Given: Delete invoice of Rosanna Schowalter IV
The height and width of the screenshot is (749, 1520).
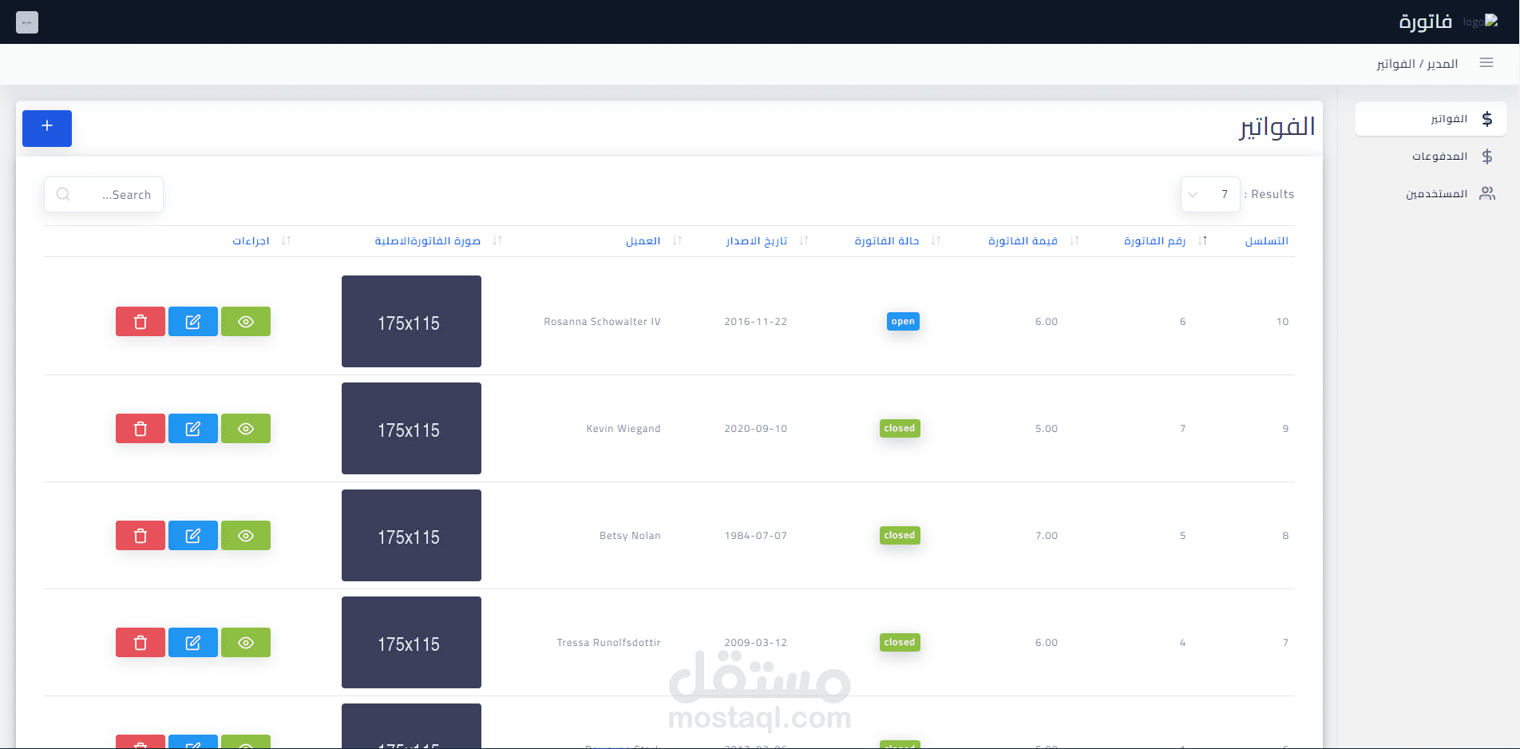Looking at the screenshot, I should pyautogui.click(x=141, y=322).
